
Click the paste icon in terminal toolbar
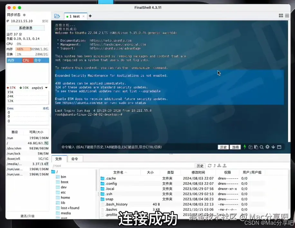[x=256, y=147]
